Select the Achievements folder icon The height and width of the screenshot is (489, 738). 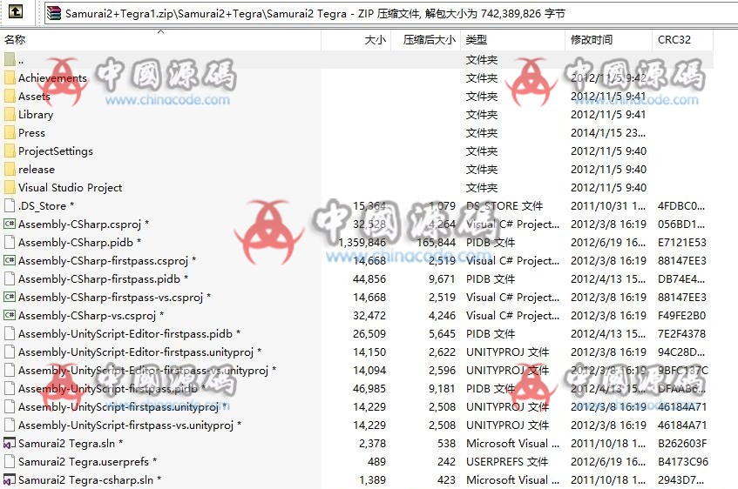click(10, 78)
